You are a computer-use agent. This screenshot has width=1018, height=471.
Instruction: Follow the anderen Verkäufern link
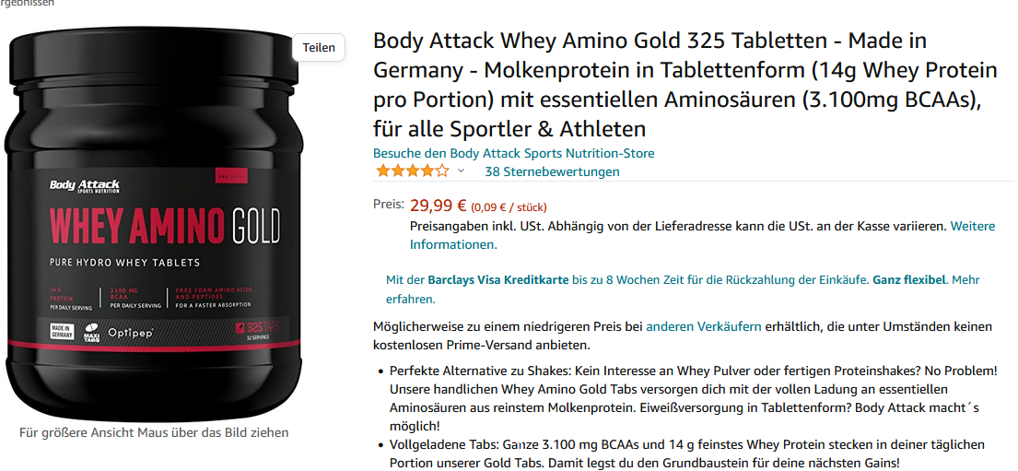[x=704, y=326]
